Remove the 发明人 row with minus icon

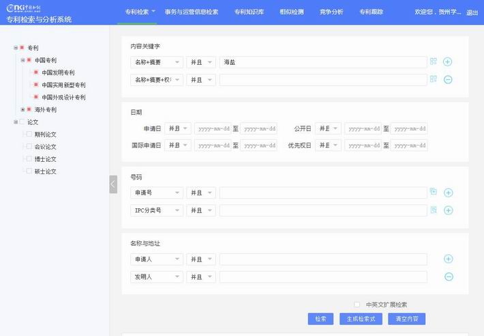[x=448, y=277]
